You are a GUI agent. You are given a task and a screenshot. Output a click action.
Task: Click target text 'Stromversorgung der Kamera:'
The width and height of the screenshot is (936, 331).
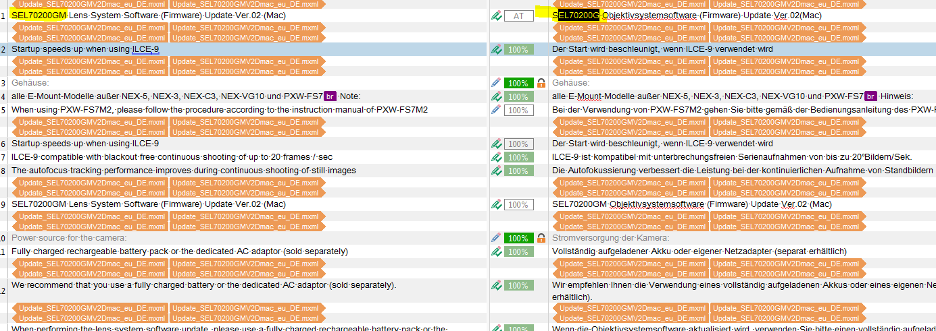pos(610,238)
